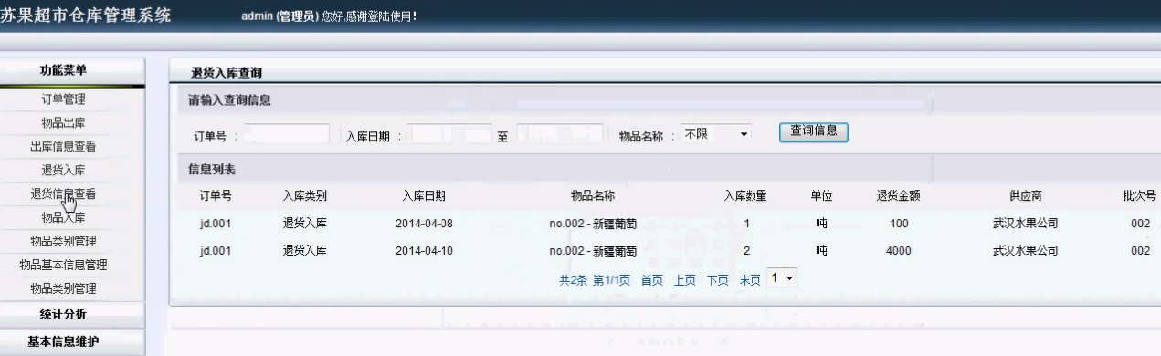Viewport: 1161px width, 356px height.
Task: Click the 订单号 column header
Action: click(x=215, y=196)
